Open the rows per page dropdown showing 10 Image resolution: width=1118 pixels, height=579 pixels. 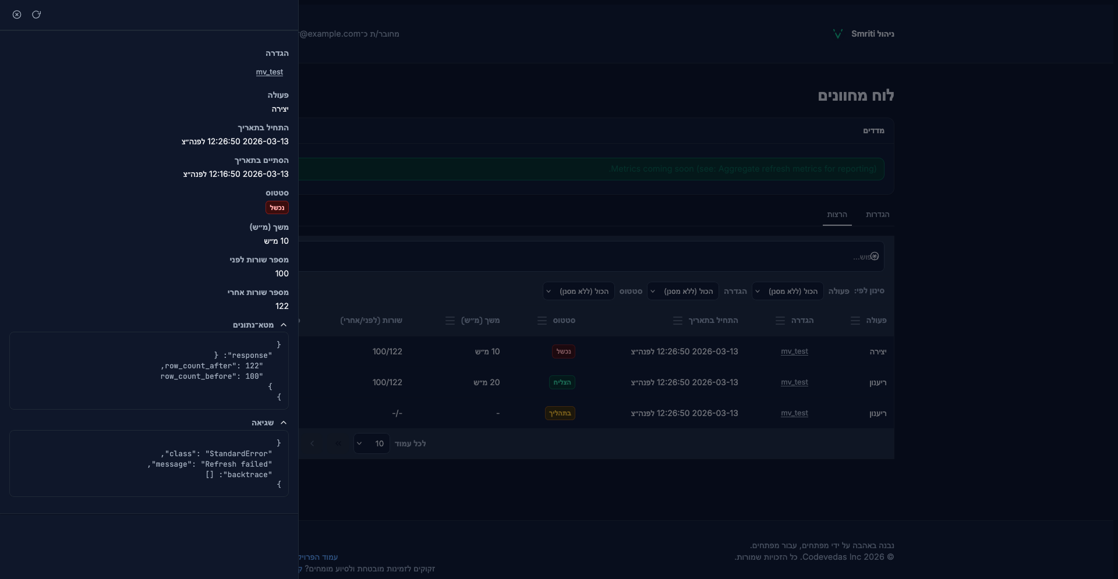point(372,443)
